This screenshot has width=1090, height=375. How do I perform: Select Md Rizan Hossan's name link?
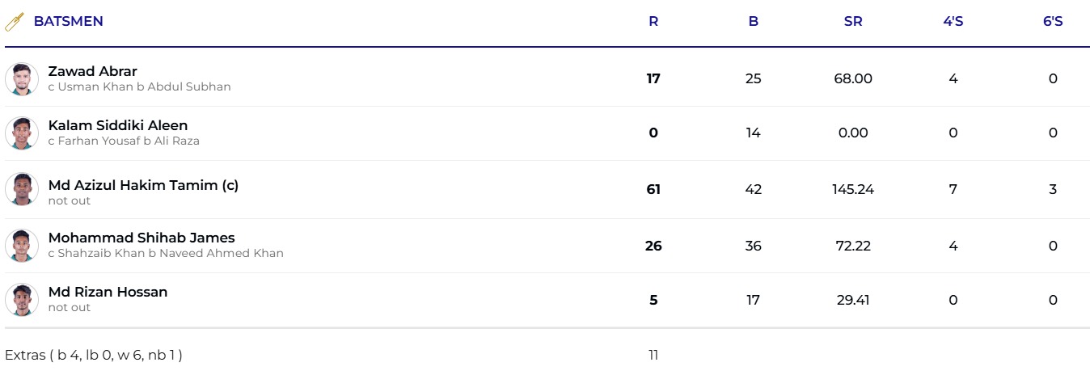point(108,292)
